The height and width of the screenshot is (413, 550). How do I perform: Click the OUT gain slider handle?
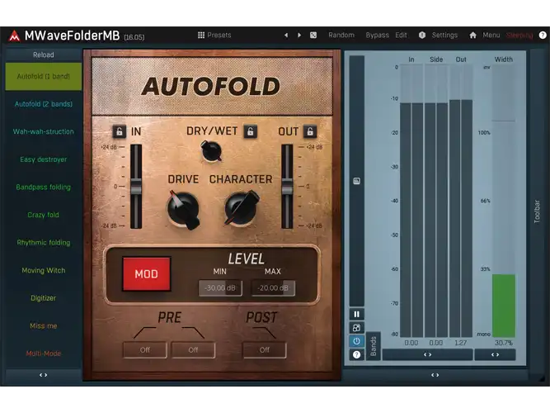[x=287, y=187]
